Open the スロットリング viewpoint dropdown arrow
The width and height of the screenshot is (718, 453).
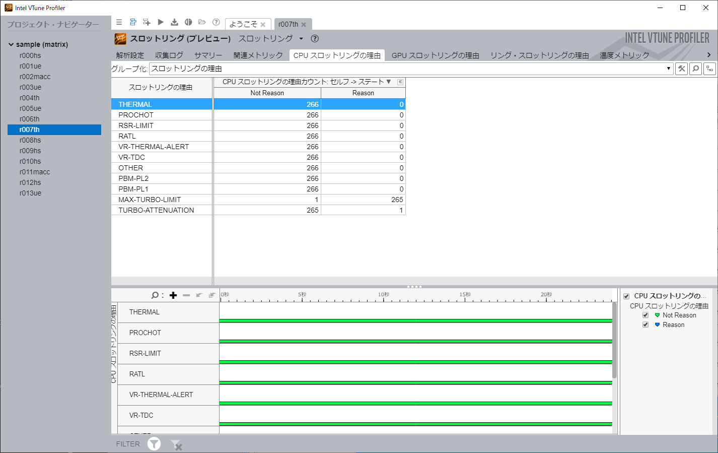click(301, 39)
